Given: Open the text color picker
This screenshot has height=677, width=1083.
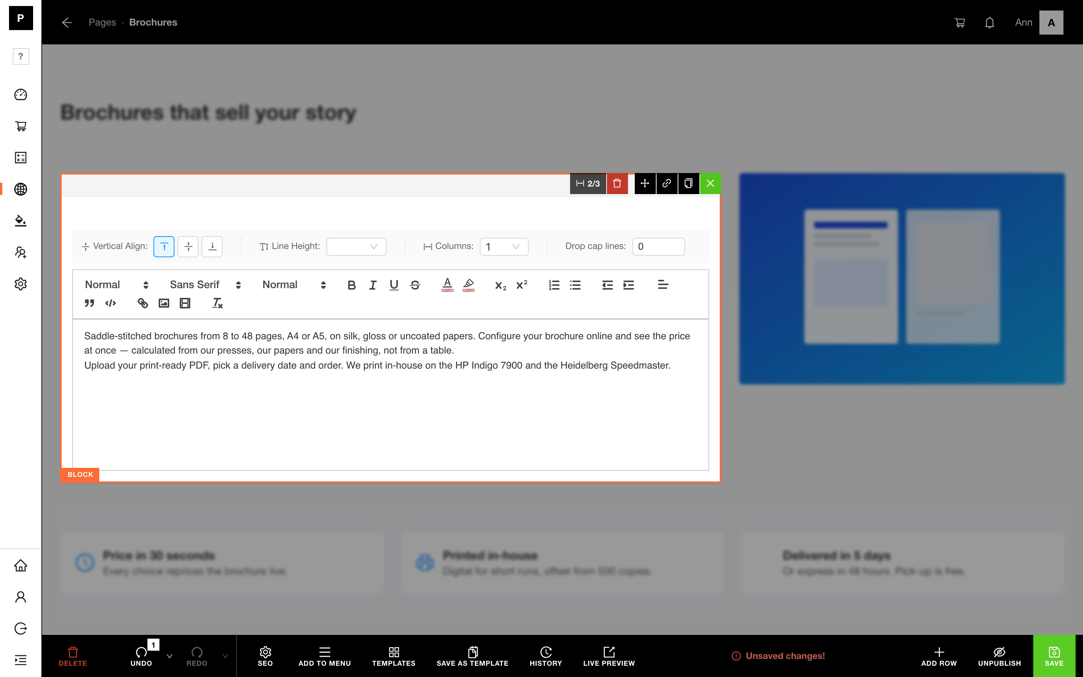Looking at the screenshot, I should [x=447, y=285].
